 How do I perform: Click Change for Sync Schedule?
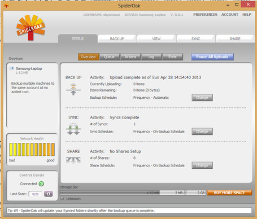pyautogui.click(x=202, y=132)
